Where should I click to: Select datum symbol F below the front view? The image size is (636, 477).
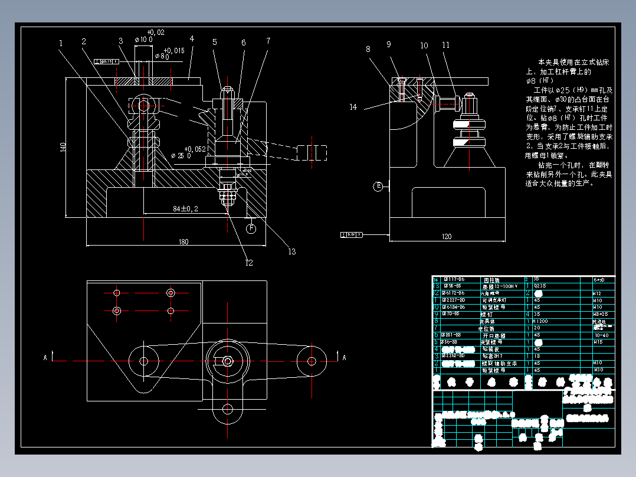tap(251, 228)
